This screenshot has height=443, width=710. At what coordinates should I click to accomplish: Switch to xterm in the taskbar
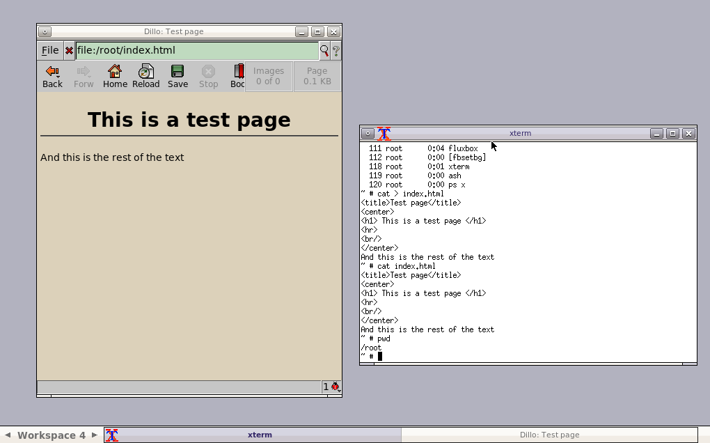(x=260, y=435)
